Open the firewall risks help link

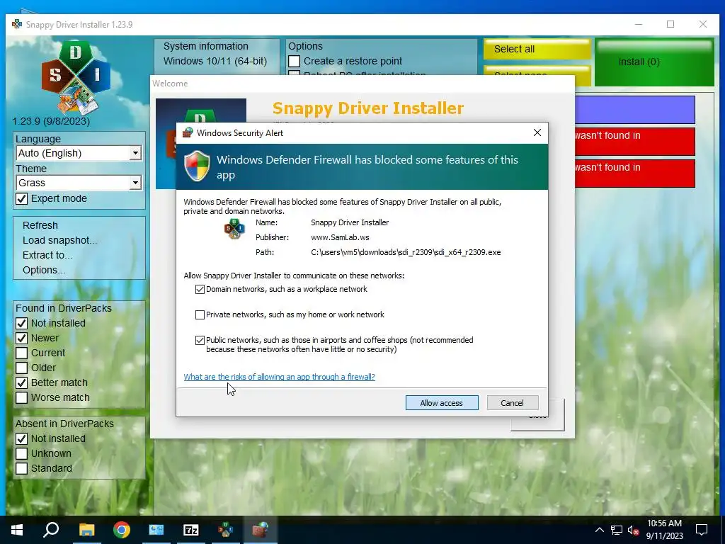(x=279, y=377)
